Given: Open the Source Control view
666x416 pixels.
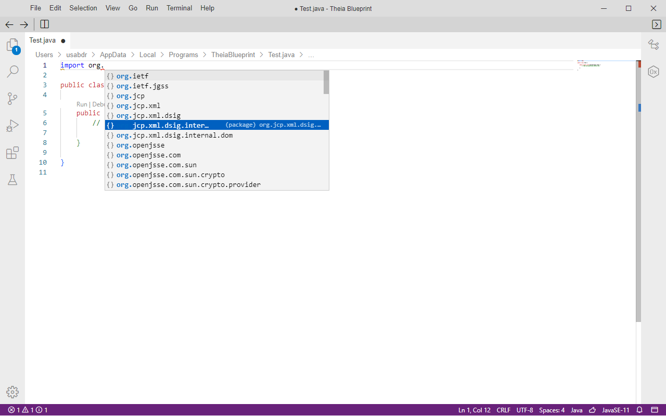Looking at the screenshot, I should click(x=12, y=99).
